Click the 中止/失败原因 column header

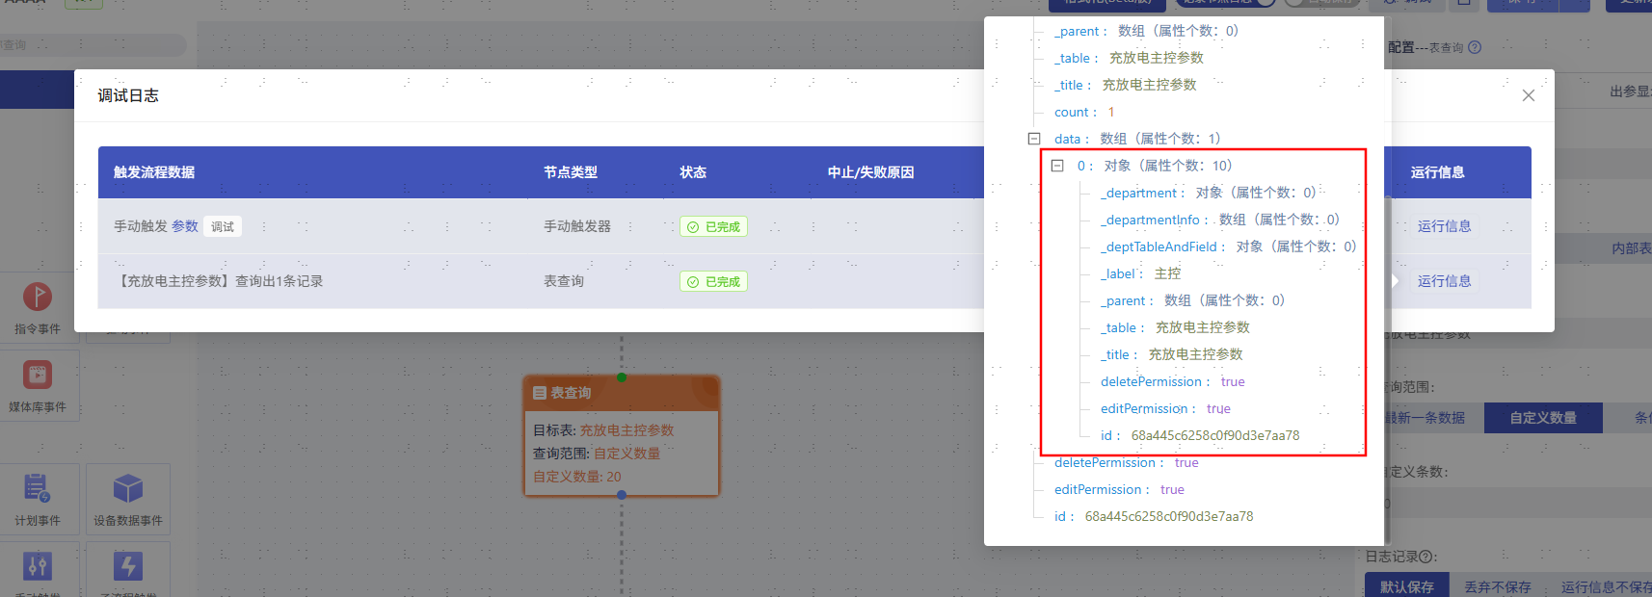(x=870, y=172)
